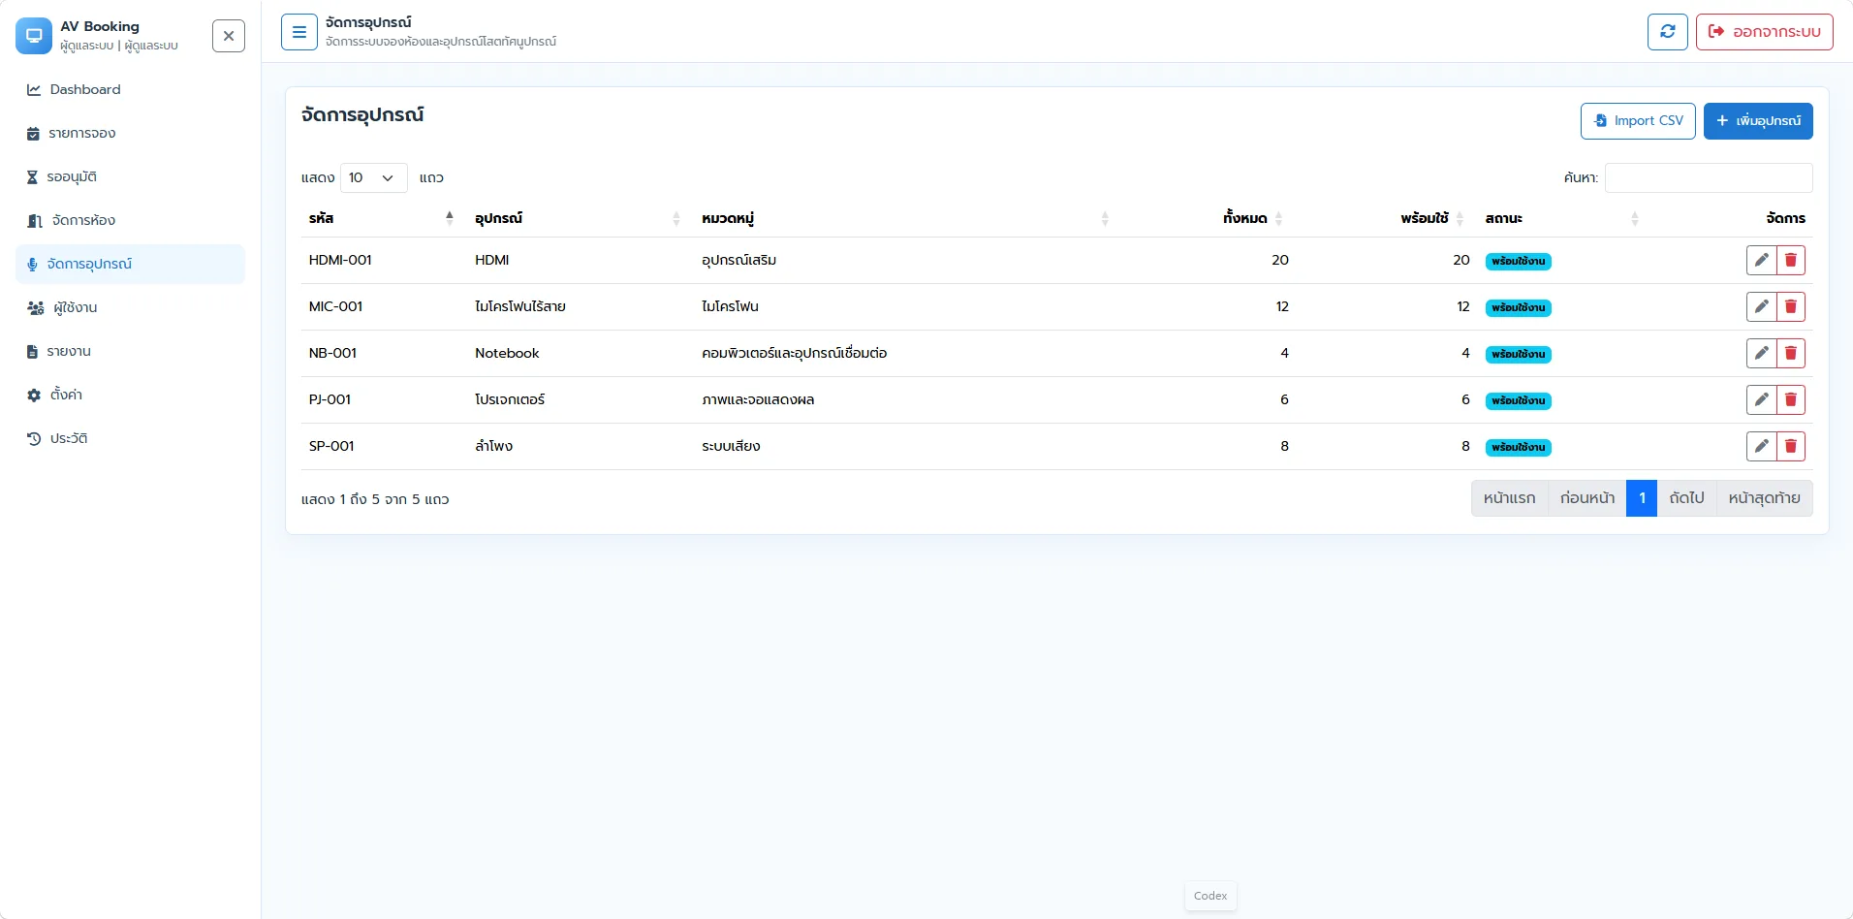Viewport: 1853px width, 919px height.
Task: Delete the PJ-001 projector trash icon
Action: click(x=1791, y=399)
